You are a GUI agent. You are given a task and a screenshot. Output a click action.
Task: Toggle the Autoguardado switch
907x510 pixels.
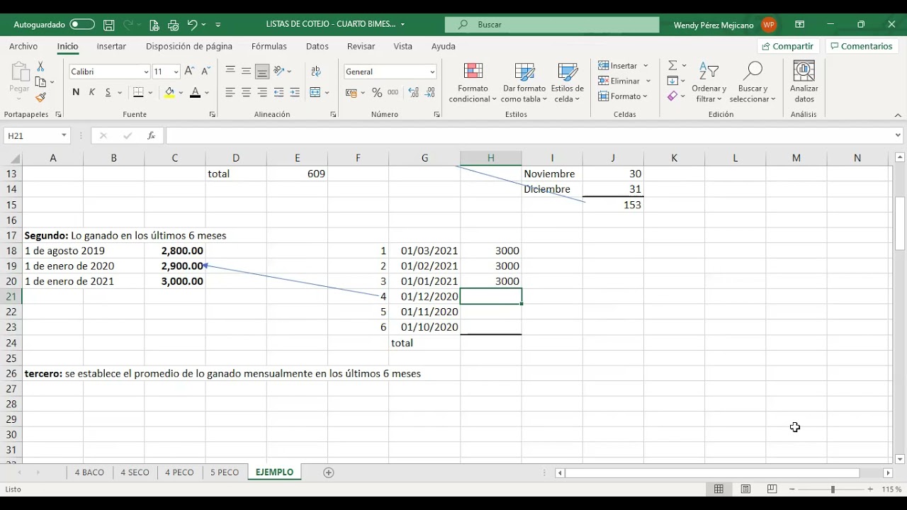[82, 24]
